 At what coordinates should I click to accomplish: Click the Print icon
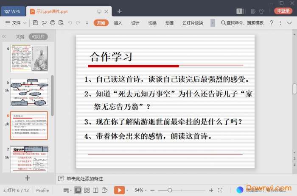[x=53, y=23]
